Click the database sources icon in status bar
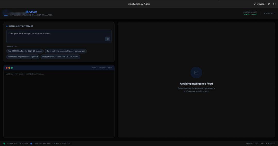 pos(31,143)
